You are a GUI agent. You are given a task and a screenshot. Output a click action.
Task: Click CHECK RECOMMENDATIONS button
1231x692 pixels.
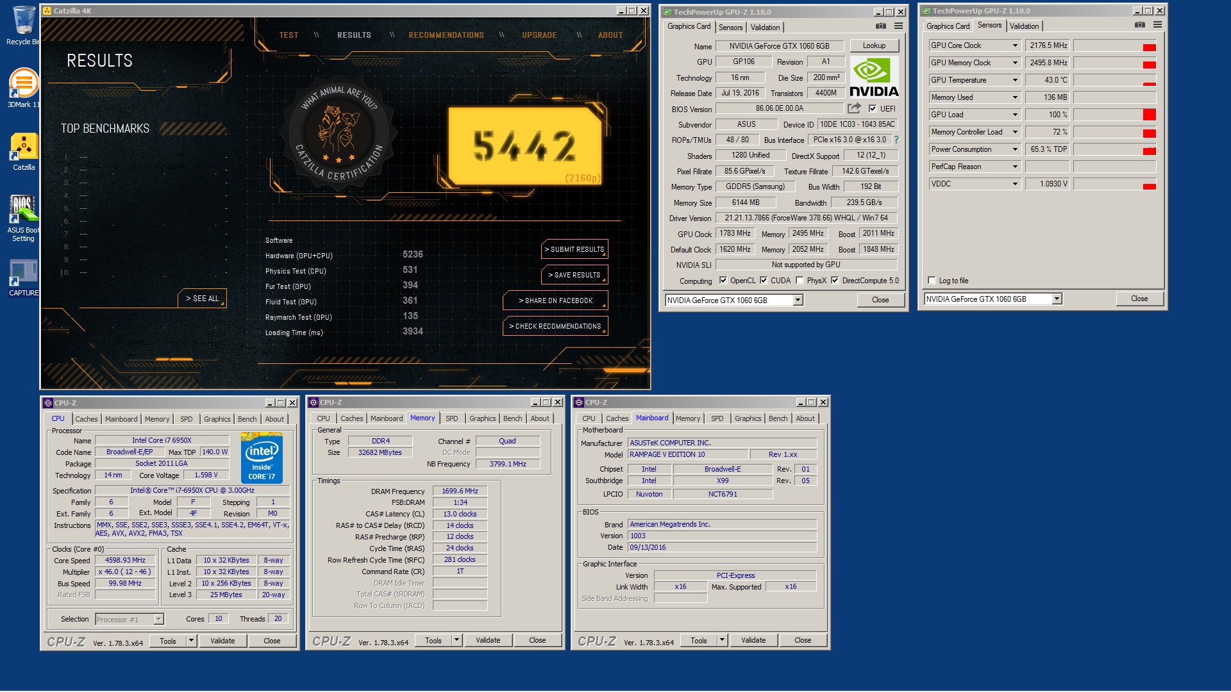(556, 326)
